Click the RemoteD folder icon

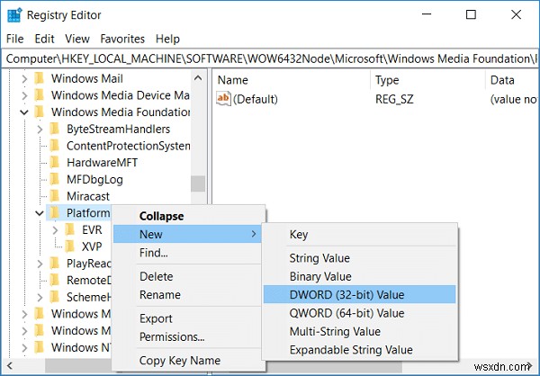click(x=54, y=281)
